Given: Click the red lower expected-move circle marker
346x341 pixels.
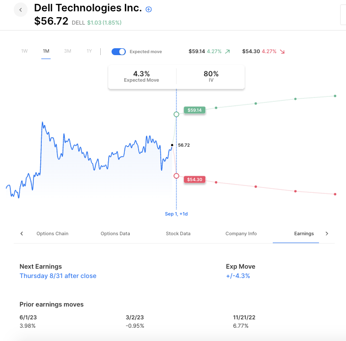Looking at the screenshot, I should pyautogui.click(x=176, y=176).
